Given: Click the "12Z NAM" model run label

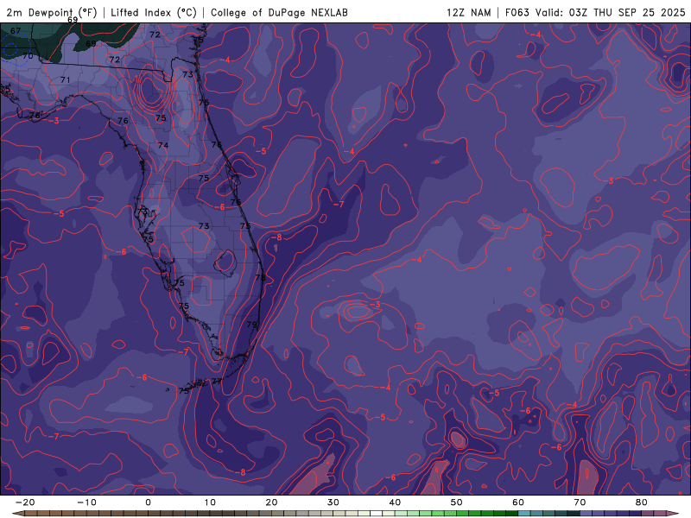Looking at the screenshot, I should pos(468,12).
